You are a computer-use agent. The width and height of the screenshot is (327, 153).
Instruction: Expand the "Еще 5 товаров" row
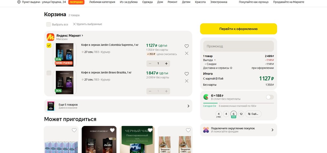point(188,106)
